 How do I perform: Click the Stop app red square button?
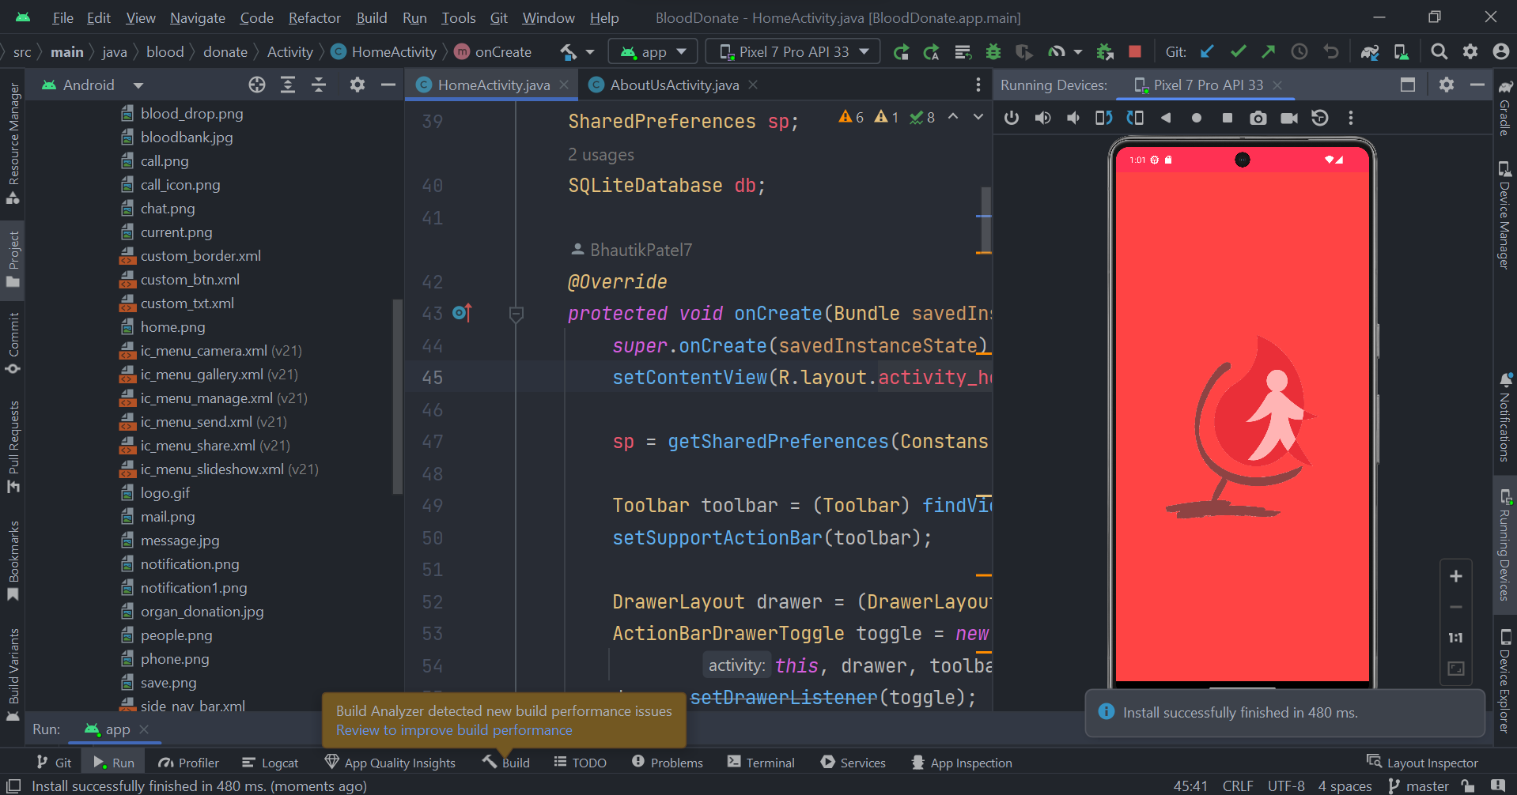[1135, 52]
